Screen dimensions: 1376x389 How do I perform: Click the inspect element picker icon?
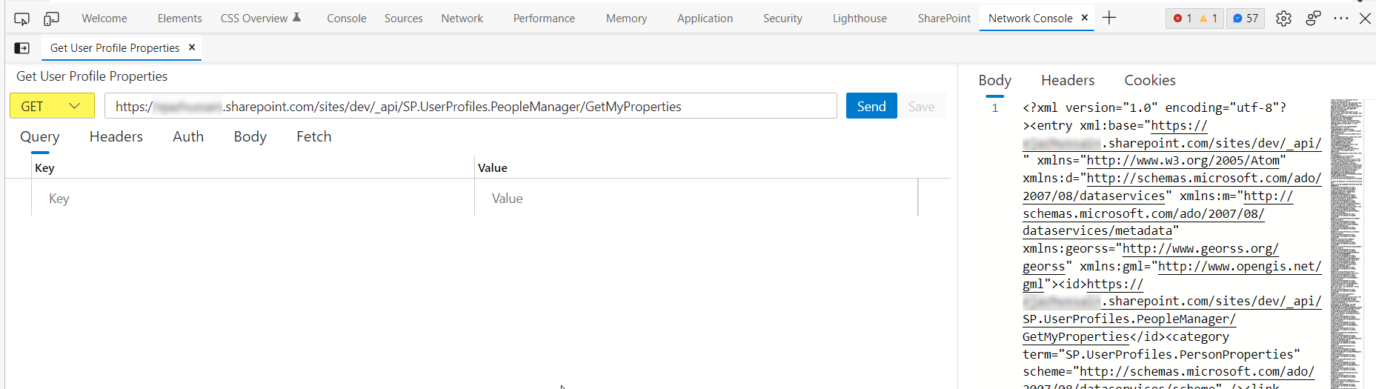(21, 19)
